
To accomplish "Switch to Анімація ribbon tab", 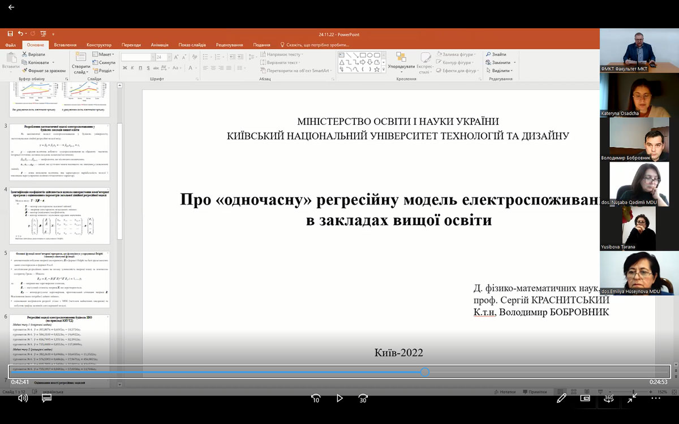I will pyautogui.click(x=160, y=45).
